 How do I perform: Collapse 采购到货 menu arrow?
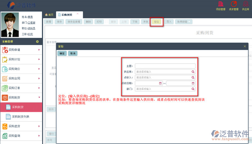(x=39, y=97)
